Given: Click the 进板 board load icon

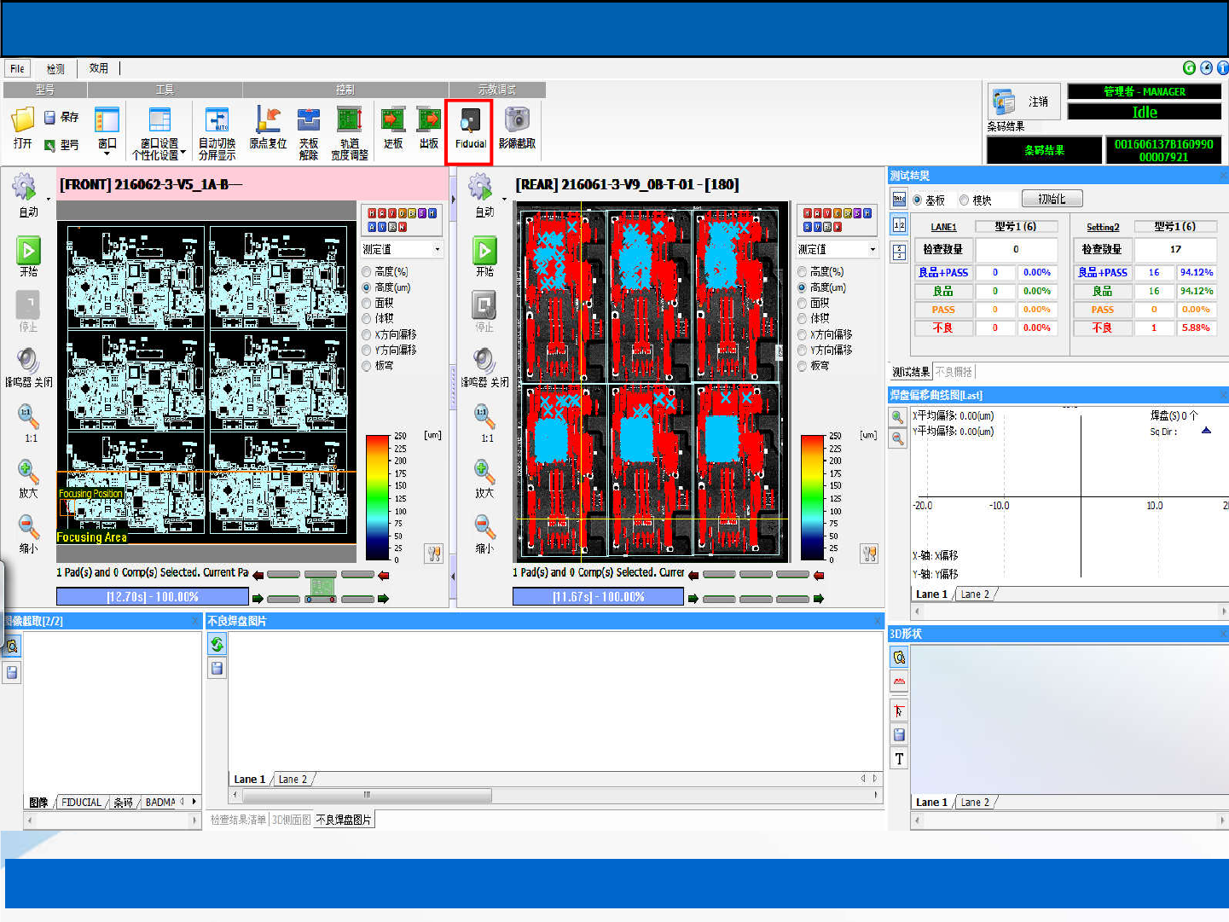Looking at the screenshot, I should coord(393,121).
